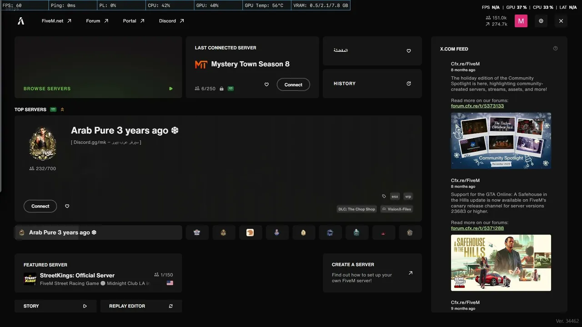Collapse Top Servers with the chevron icon

click(x=62, y=109)
